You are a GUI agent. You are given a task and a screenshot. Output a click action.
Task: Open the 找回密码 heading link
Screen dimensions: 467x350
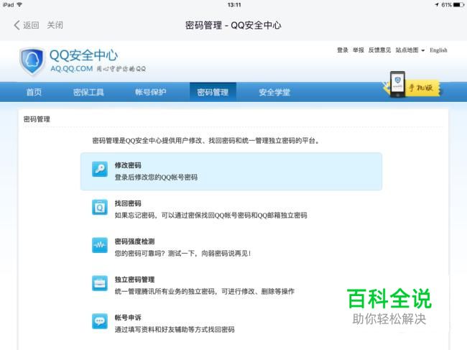click(128, 203)
